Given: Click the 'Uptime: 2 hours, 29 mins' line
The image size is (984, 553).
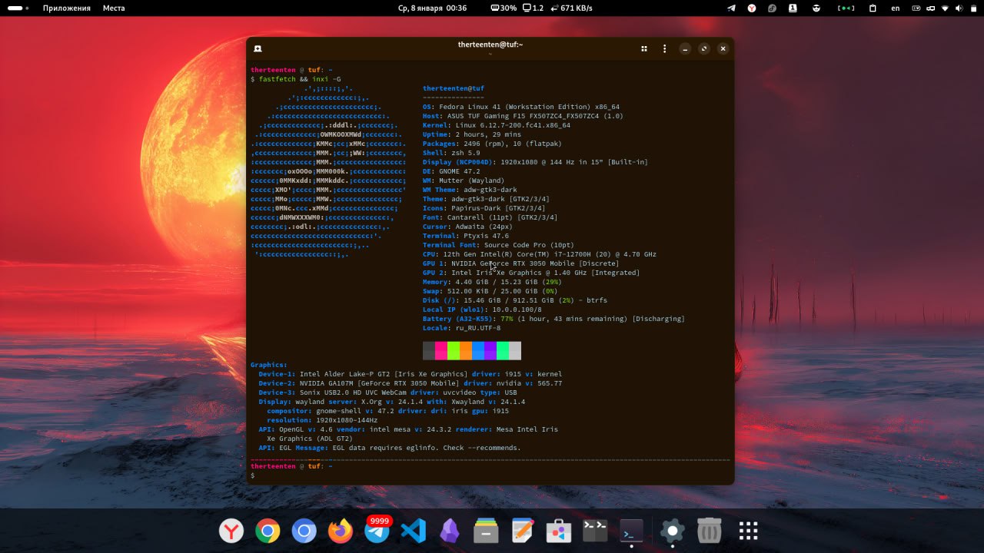Looking at the screenshot, I should [472, 134].
